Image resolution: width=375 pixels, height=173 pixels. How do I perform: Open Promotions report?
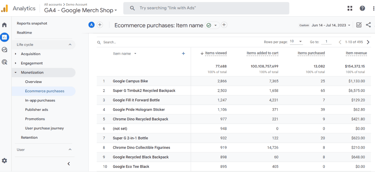click(x=35, y=119)
